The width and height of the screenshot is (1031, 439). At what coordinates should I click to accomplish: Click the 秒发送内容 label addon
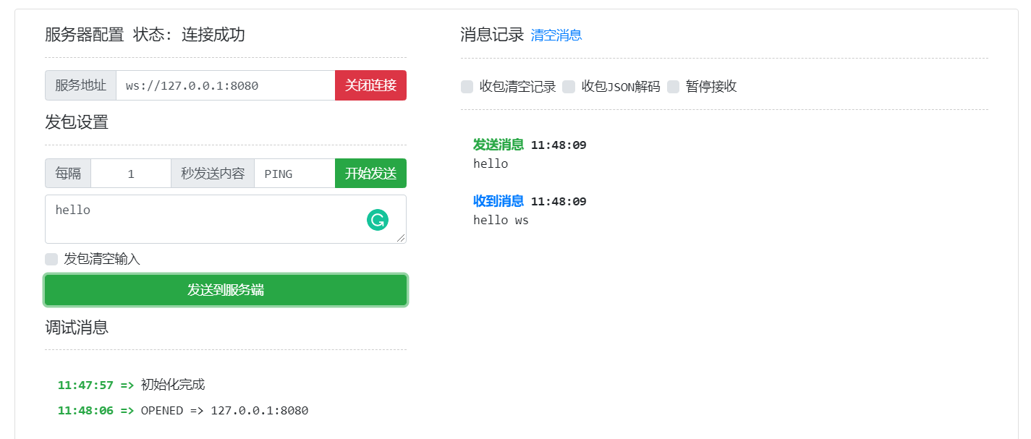[x=213, y=174]
